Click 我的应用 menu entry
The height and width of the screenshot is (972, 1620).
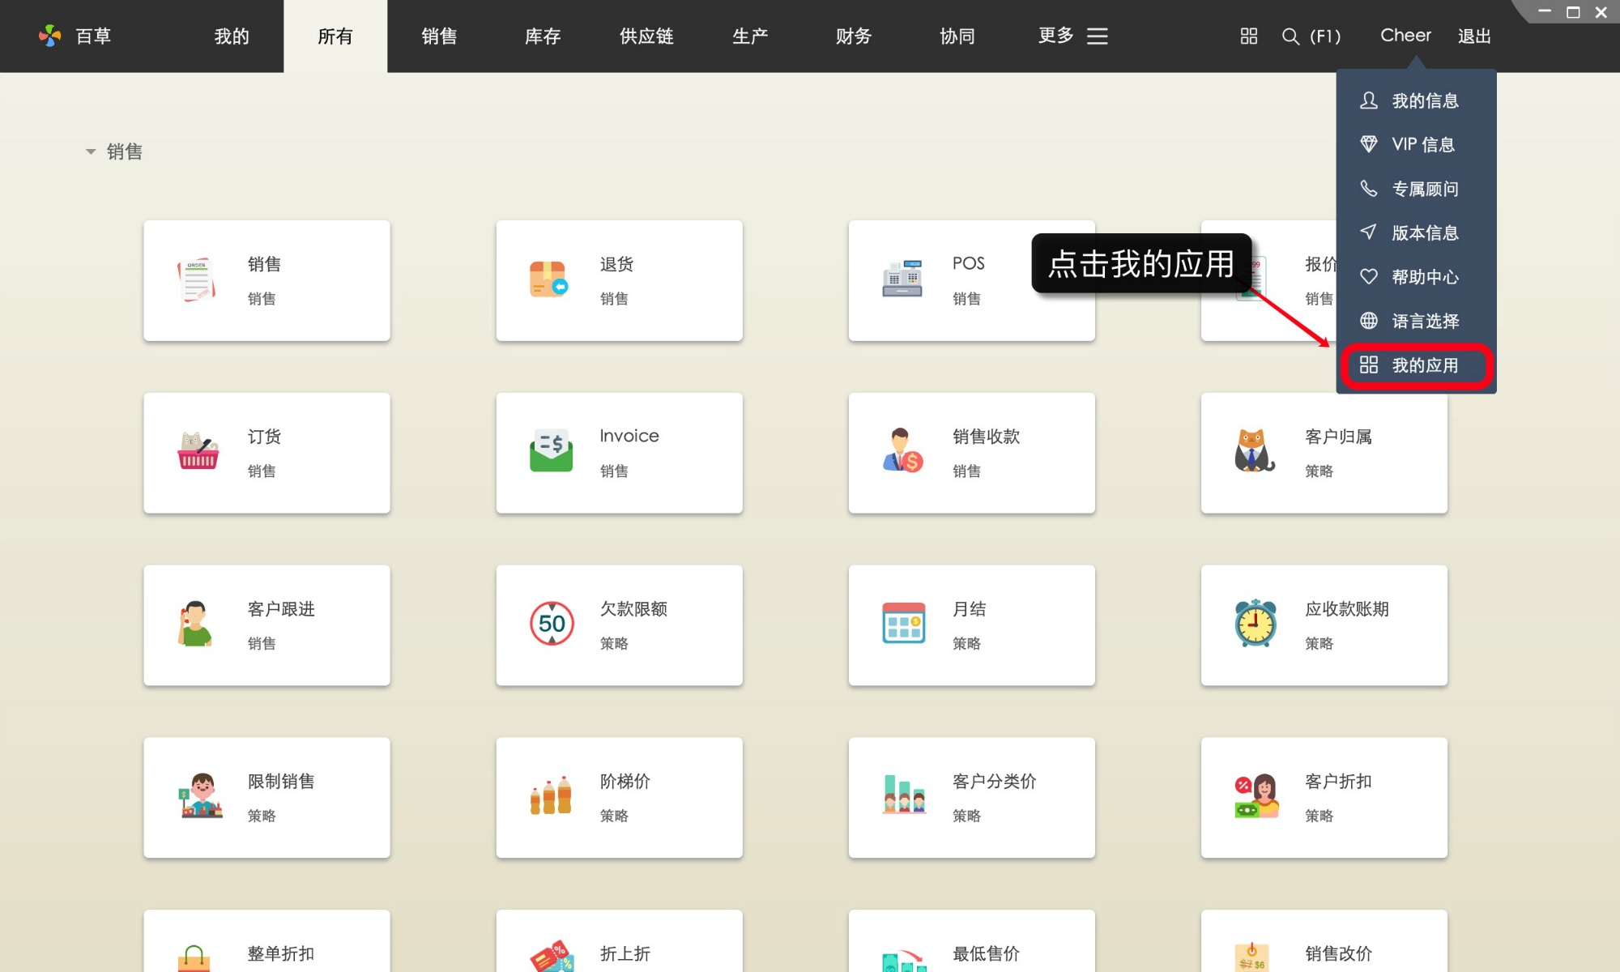[x=1416, y=365]
